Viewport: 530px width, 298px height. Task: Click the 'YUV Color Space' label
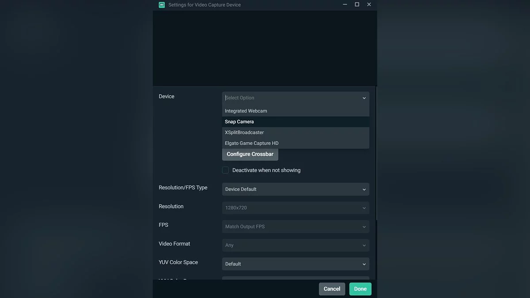coord(178,262)
